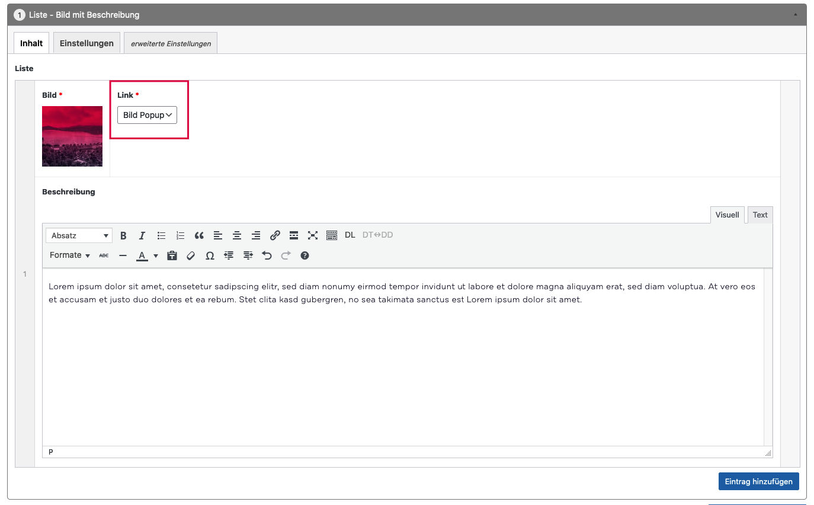
Task: Toggle the toolbar visibility icon
Action: point(332,235)
